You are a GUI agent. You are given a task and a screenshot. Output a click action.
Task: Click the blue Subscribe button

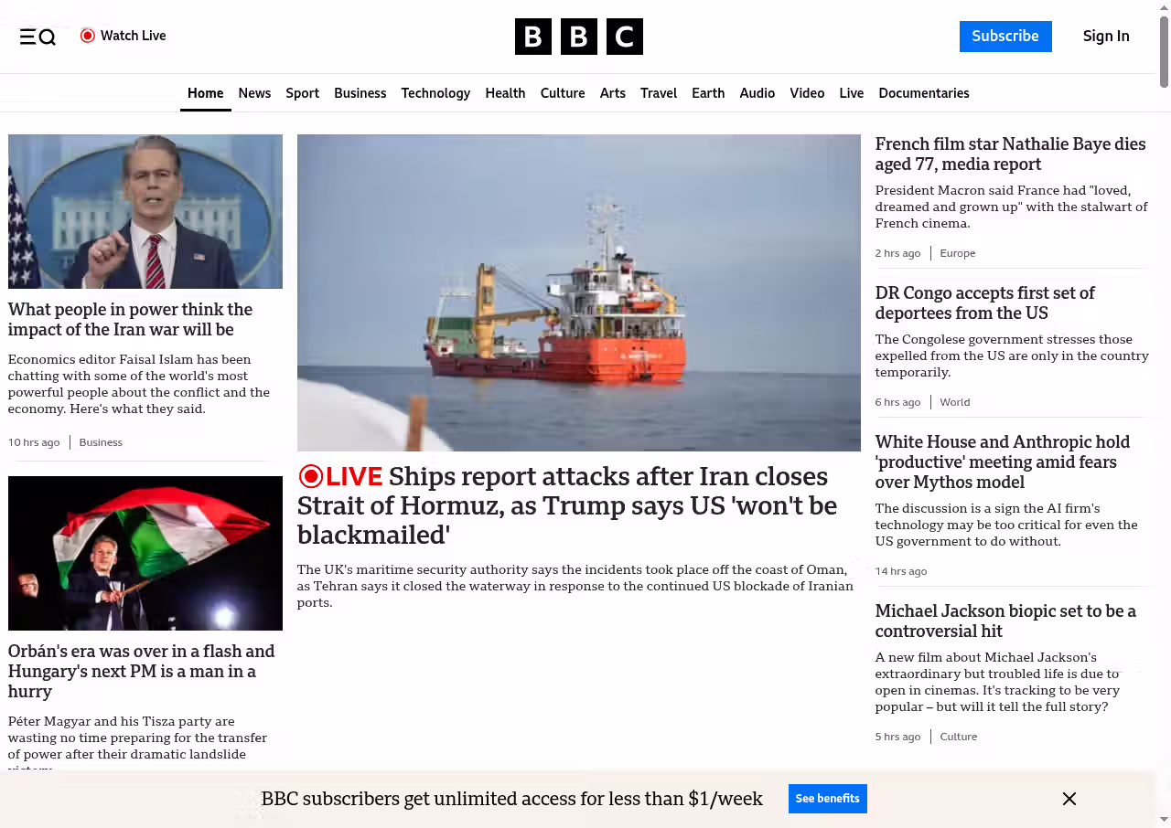tap(1005, 37)
